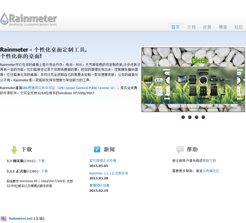The image size is (246, 223).
Task: Click the 帮助 section heading
Action: 192,149
